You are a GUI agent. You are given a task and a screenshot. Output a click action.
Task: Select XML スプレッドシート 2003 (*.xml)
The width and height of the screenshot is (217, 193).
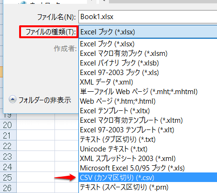tap(148, 159)
